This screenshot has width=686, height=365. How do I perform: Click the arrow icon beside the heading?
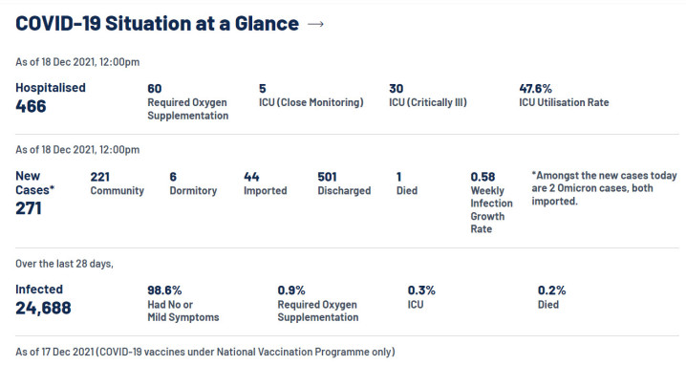point(315,24)
